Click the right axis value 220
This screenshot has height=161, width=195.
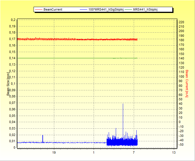tap(181, 22)
